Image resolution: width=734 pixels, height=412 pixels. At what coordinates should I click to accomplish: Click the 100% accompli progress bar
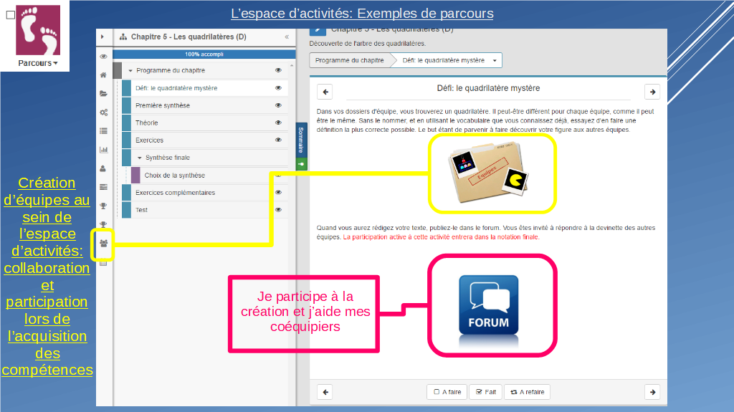204,54
